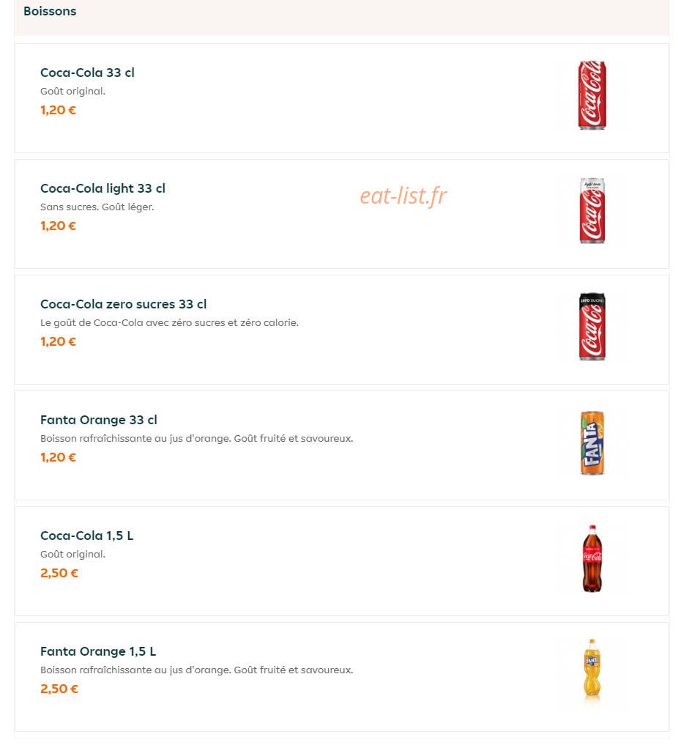Open the Coca-Cola 1,5 L title
The image size is (678, 748).
pos(87,536)
